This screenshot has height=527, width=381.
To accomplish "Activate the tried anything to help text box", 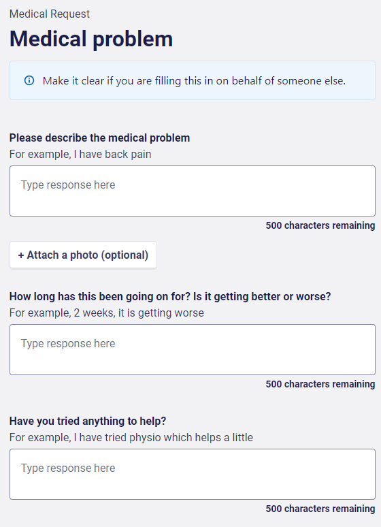I will pyautogui.click(x=193, y=475).
